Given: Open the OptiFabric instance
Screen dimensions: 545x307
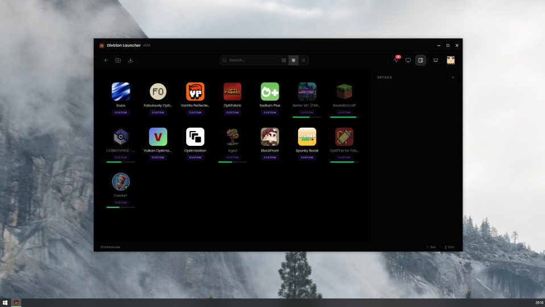Looking at the screenshot, I should (232, 92).
